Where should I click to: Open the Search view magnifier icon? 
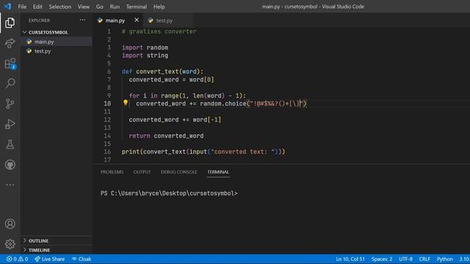[10, 84]
